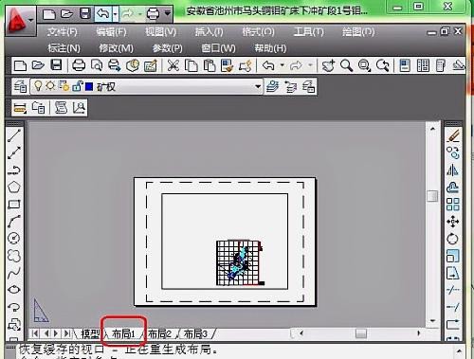Click the Match Properties paintbrush icon
474x359 pixels.
(x=228, y=65)
